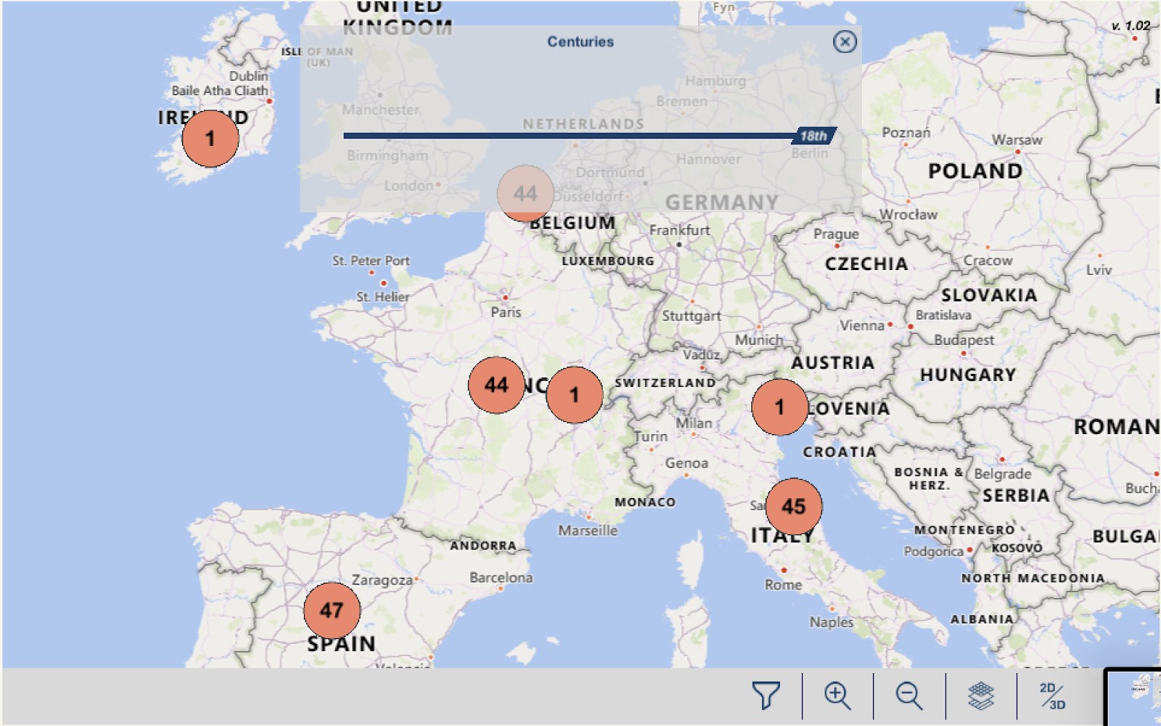Open the map layers stack icon
This screenshot has width=1161, height=726.
point(980,696)
